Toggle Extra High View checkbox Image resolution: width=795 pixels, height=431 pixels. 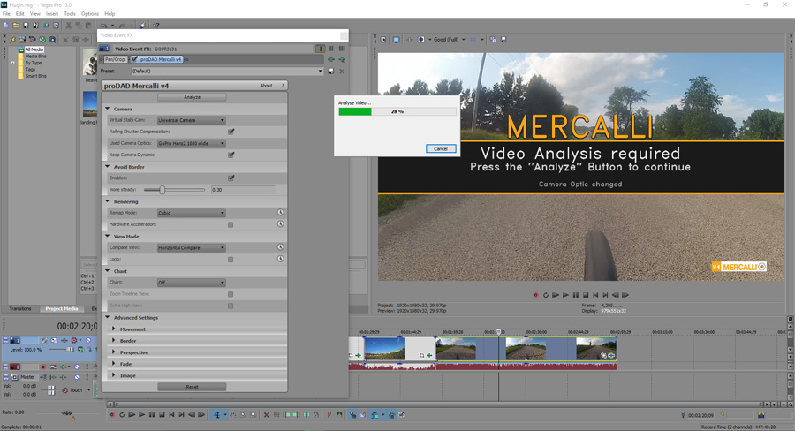[231, 306]
